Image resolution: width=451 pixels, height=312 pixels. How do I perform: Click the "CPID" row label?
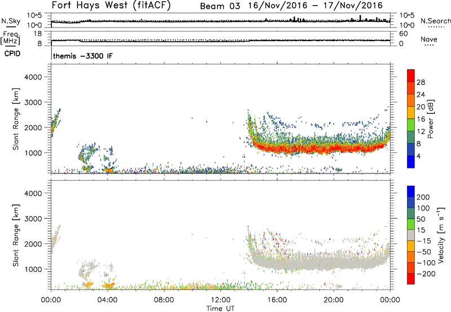[x=12, y=54]
